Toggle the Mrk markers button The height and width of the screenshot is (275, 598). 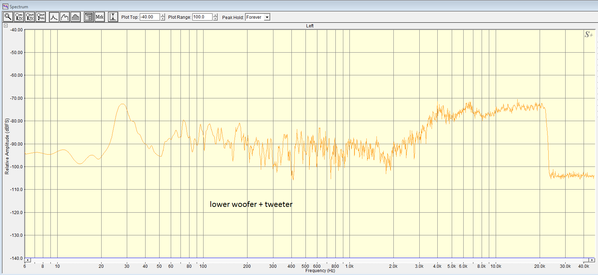pyautogui.click(x=100, y=17)
